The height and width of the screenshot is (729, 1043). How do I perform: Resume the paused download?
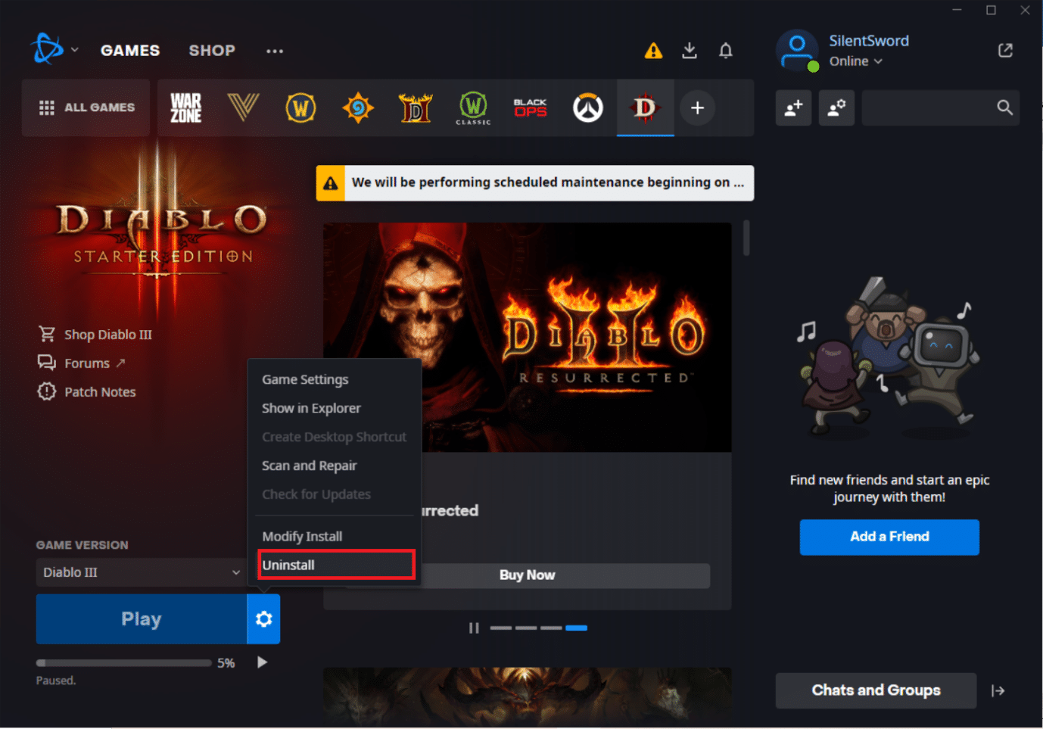(x=262, y=662)
